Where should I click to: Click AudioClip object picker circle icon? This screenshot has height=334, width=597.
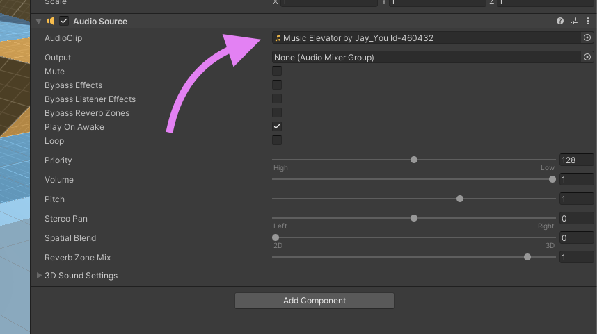tap(587, 38)
